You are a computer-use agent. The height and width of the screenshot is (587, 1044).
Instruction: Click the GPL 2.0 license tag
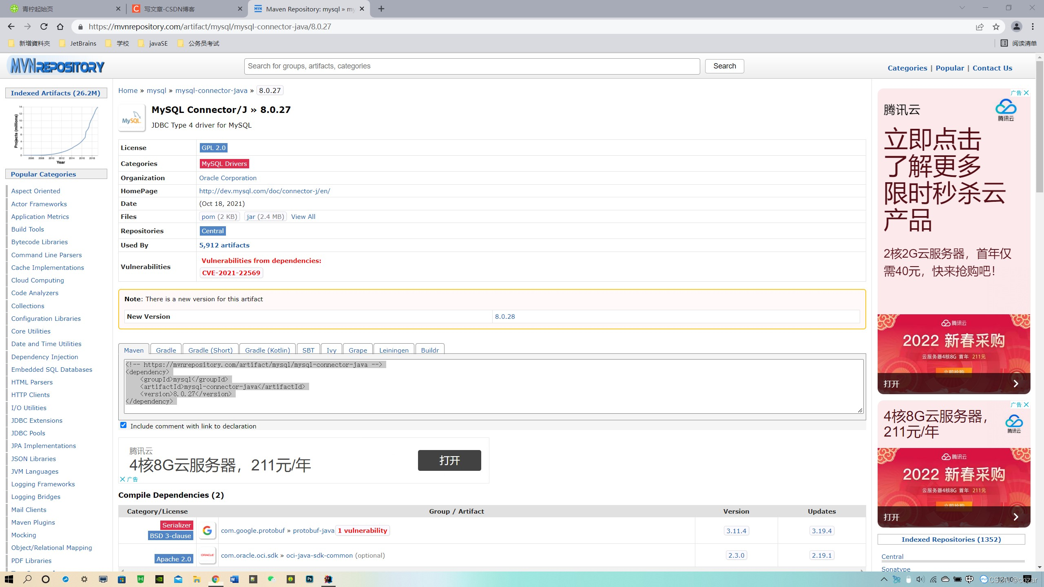[x=213, y=148]
